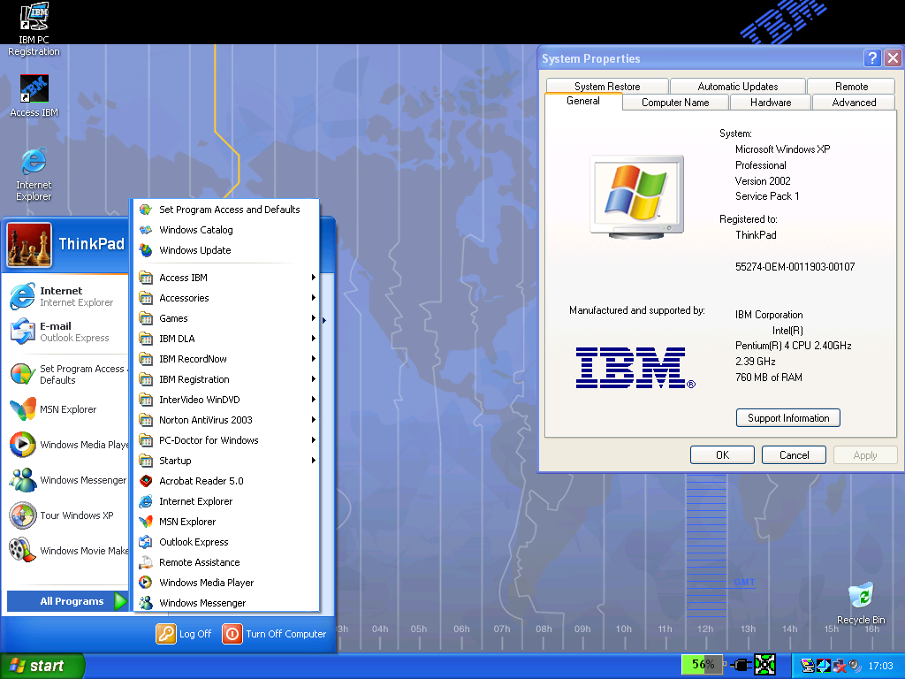Click the battery 56% indicator in taskbar
The width and height of the screenshot is (905, 679).
pyautogui.click(x=703, y=665)
